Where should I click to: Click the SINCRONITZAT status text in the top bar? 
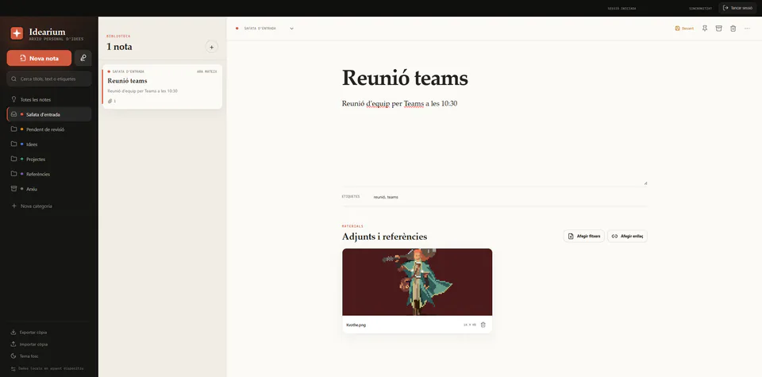click(x=700, y=8)
